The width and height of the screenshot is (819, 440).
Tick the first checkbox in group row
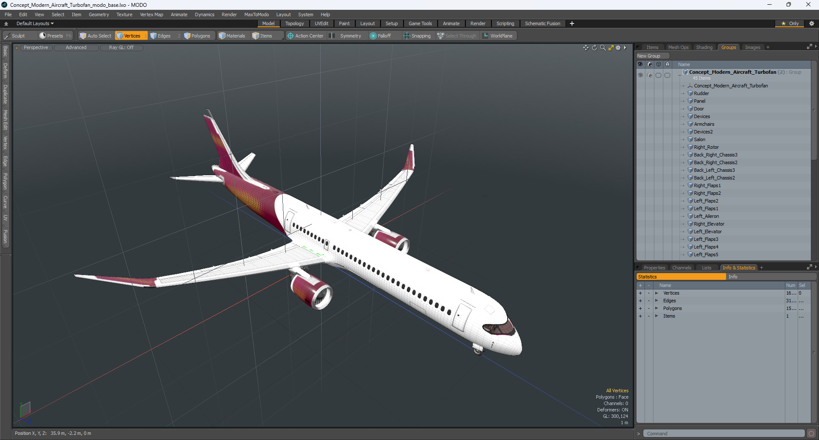pos(659,75)
